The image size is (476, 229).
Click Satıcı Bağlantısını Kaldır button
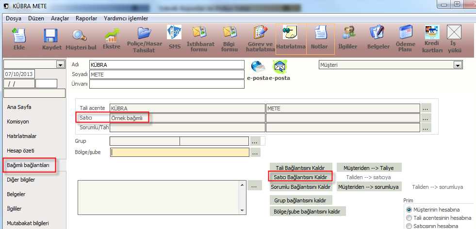(300, 177)
